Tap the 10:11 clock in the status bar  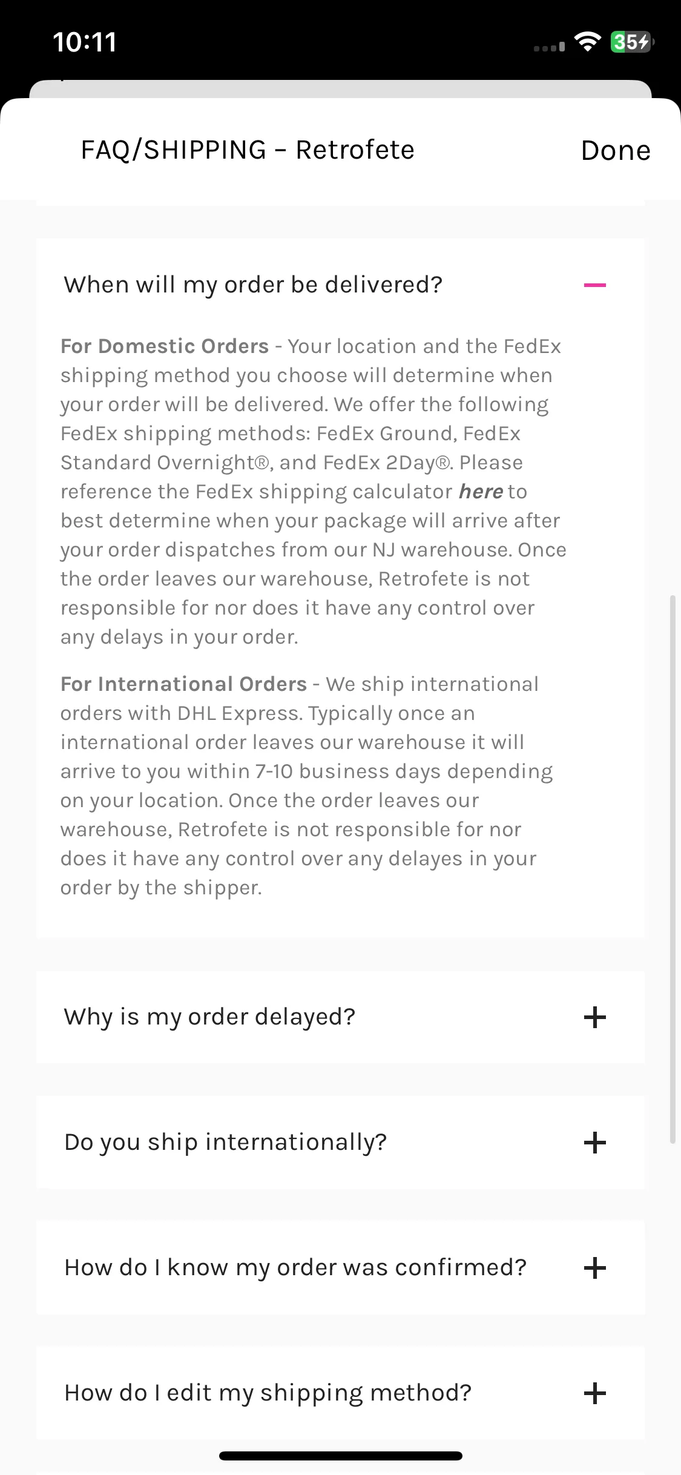coord(85,42)
